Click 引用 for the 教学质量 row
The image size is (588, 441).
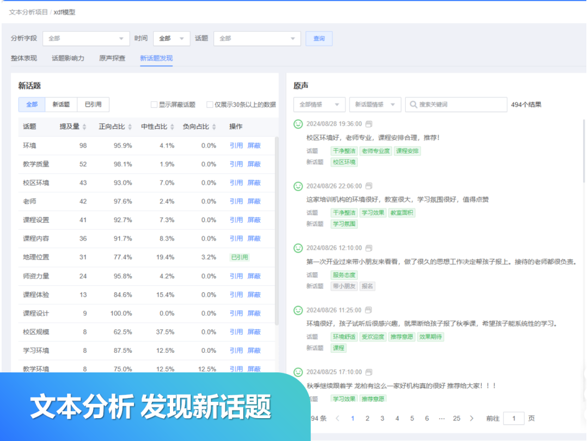pos(236,164)
